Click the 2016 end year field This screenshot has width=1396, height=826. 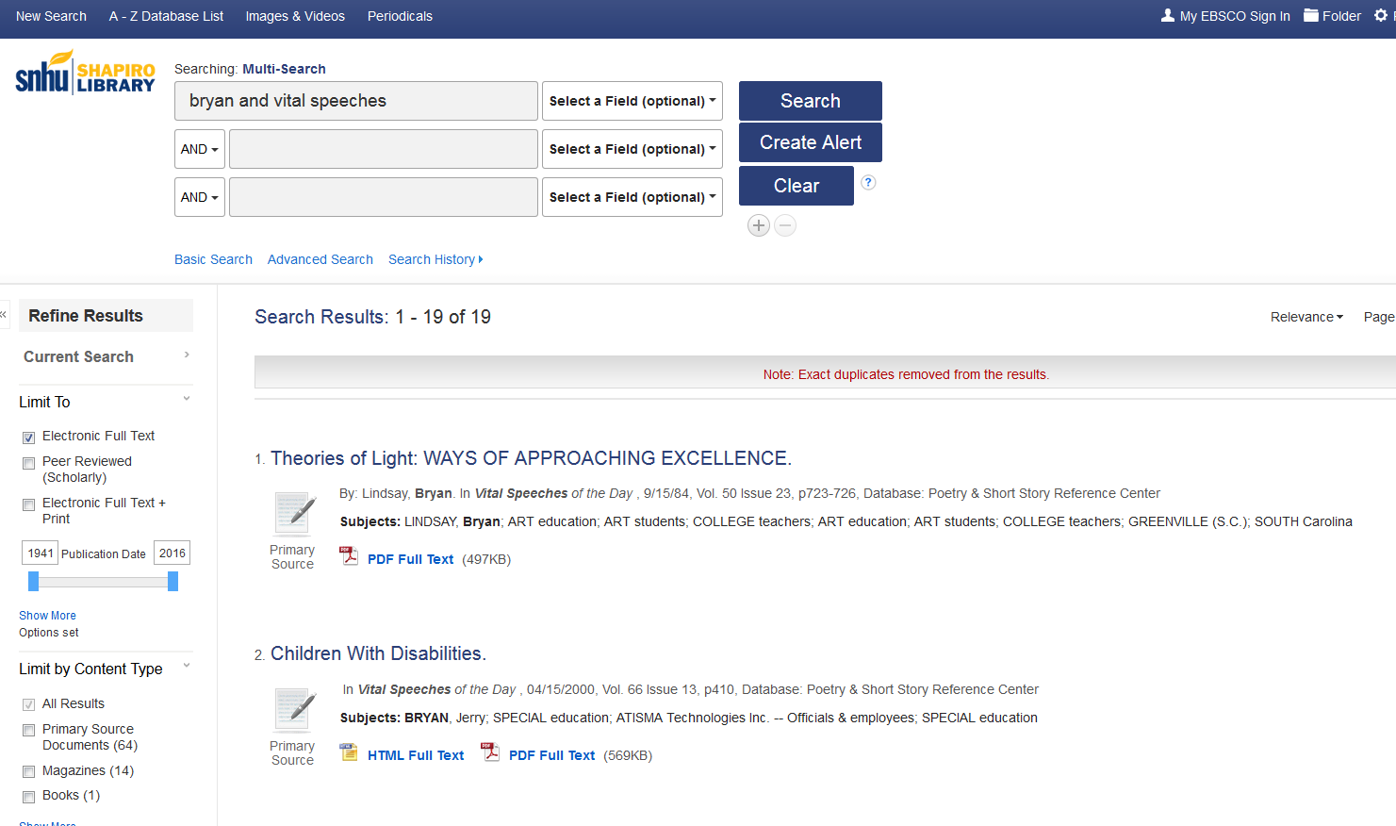(172, 553)
